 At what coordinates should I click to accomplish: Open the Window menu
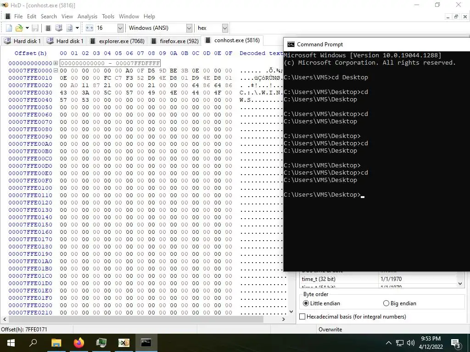tap(129, 16)
